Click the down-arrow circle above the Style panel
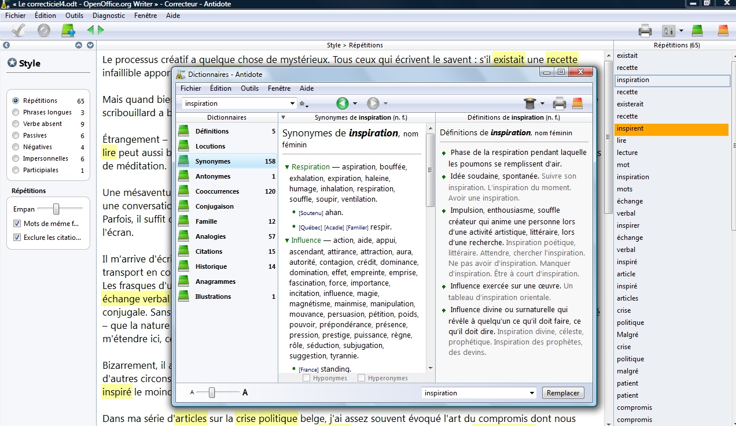 coord(90,45)
